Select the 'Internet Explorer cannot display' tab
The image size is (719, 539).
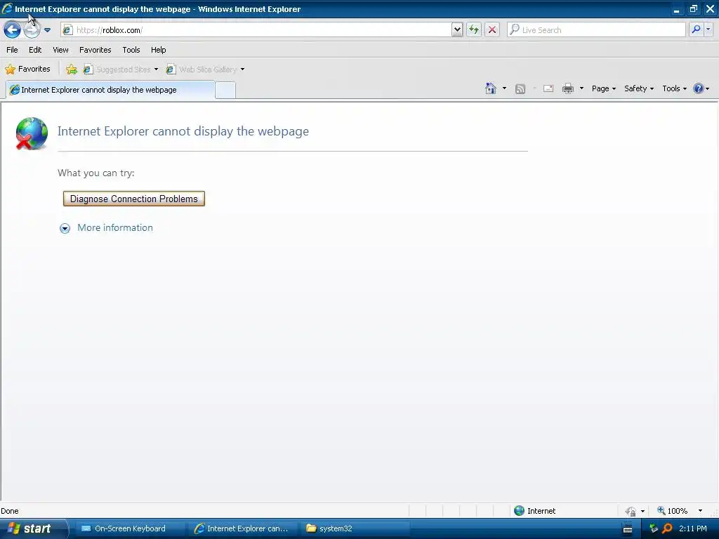click(x=110, y=90)
